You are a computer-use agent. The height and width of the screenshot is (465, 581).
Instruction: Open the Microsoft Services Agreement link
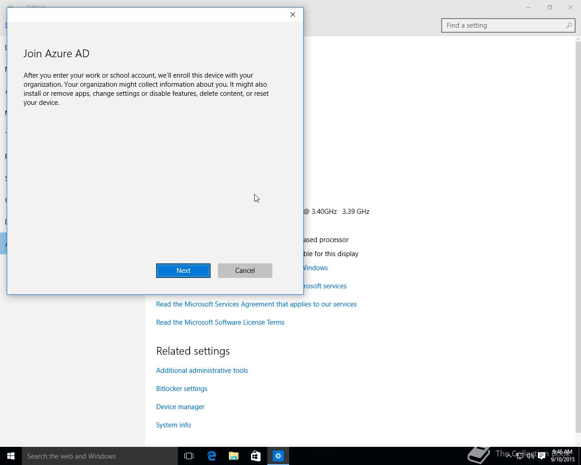click(256, 304)
